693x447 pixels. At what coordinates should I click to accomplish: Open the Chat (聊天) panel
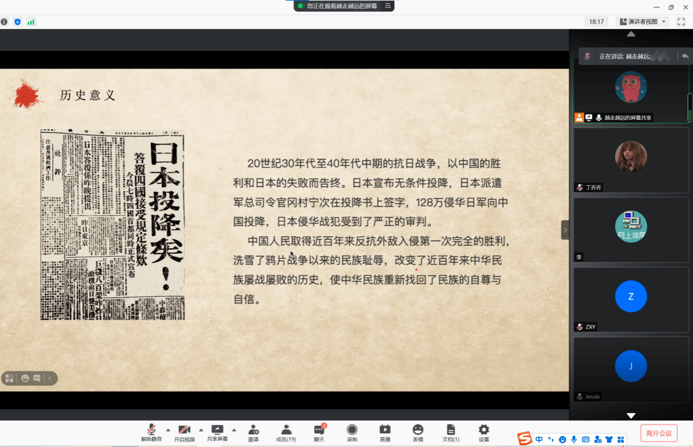tap(319, 432)
